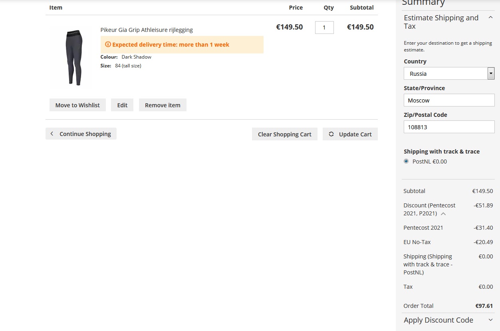The image size is (500, 331).
Task: Open the Country dropdown showing Russia
Action: 449,73
